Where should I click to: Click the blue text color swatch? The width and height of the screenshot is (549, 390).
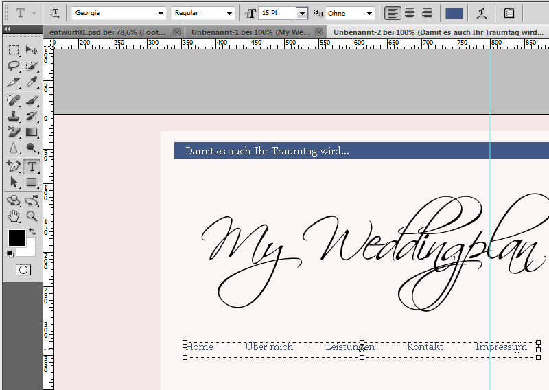click(454, 13)
